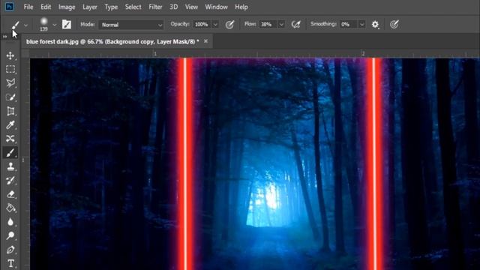This screenshot has width=480, height=270.
Task: Enable airbrush-style build-up effects
Action: pyautogui.click(x=295, y=25)
